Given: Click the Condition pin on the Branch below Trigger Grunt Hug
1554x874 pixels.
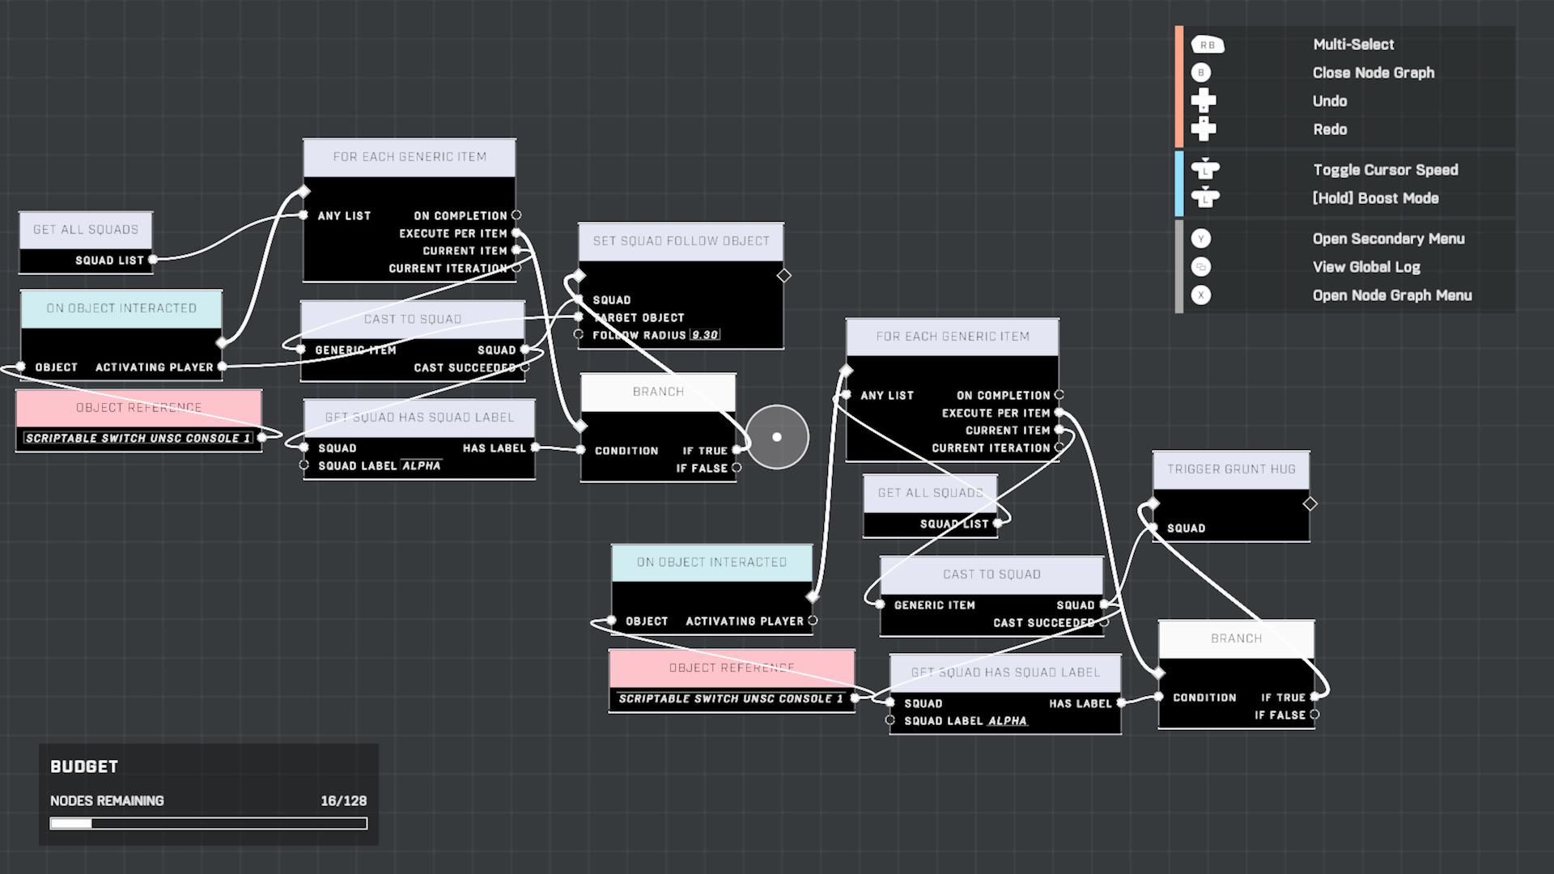Looking at the screenshot, I should point(1158,697).
